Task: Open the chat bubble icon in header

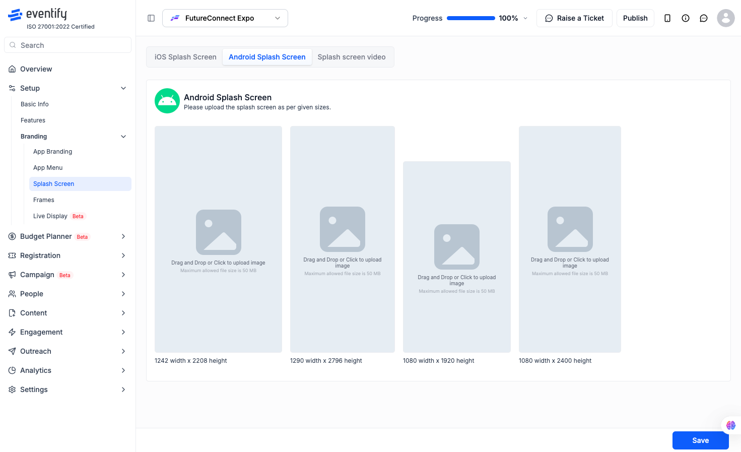Action: tap(704, 18)
